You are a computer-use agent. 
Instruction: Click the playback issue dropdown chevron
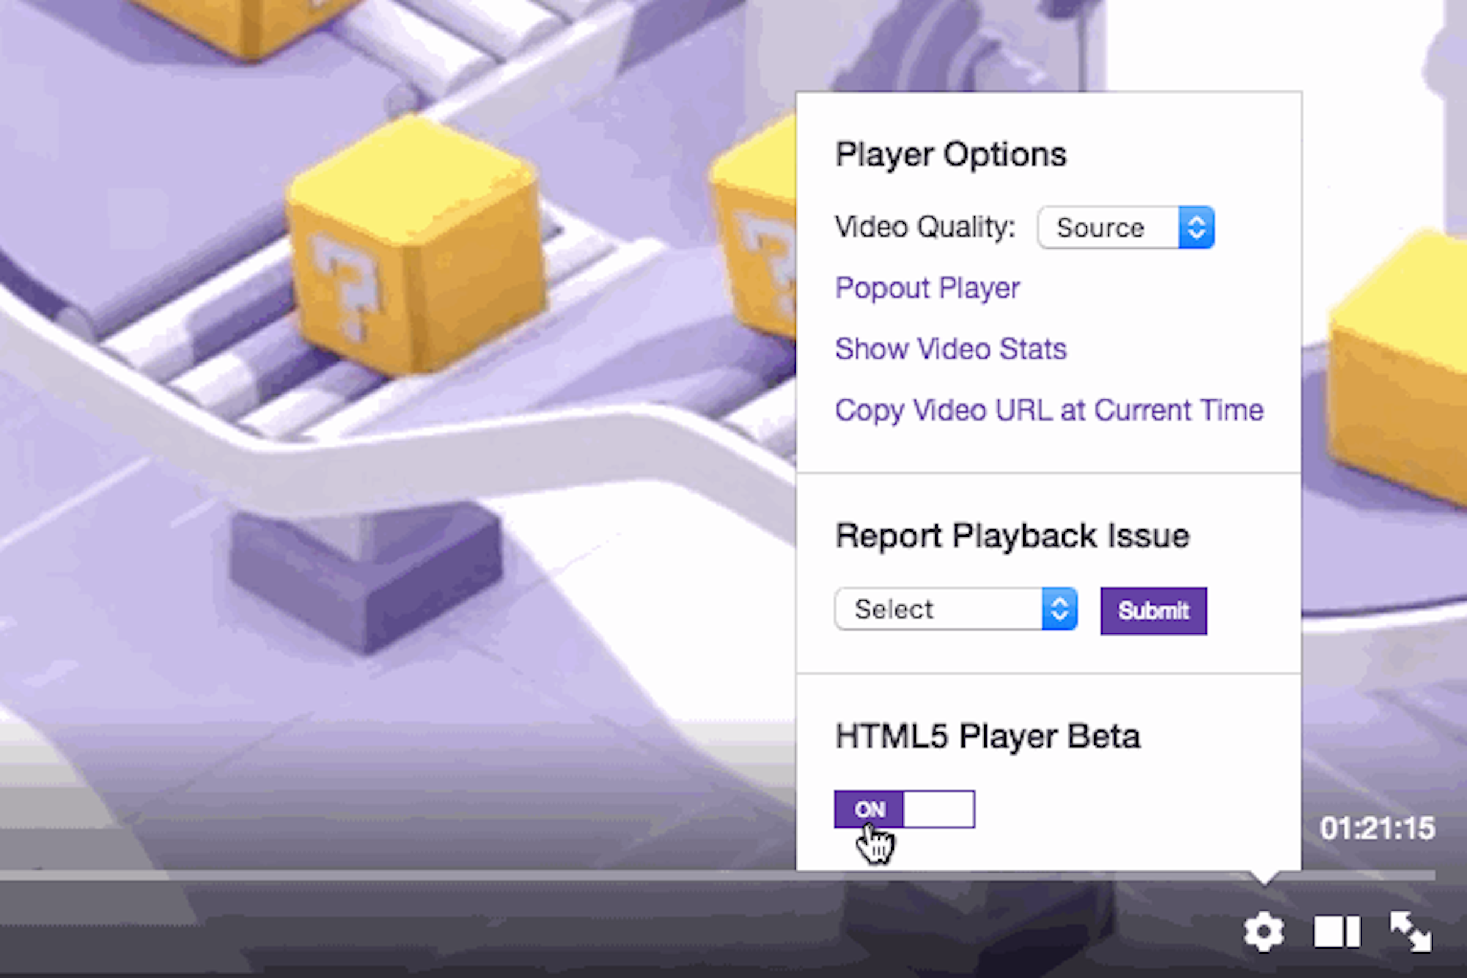1057,608
